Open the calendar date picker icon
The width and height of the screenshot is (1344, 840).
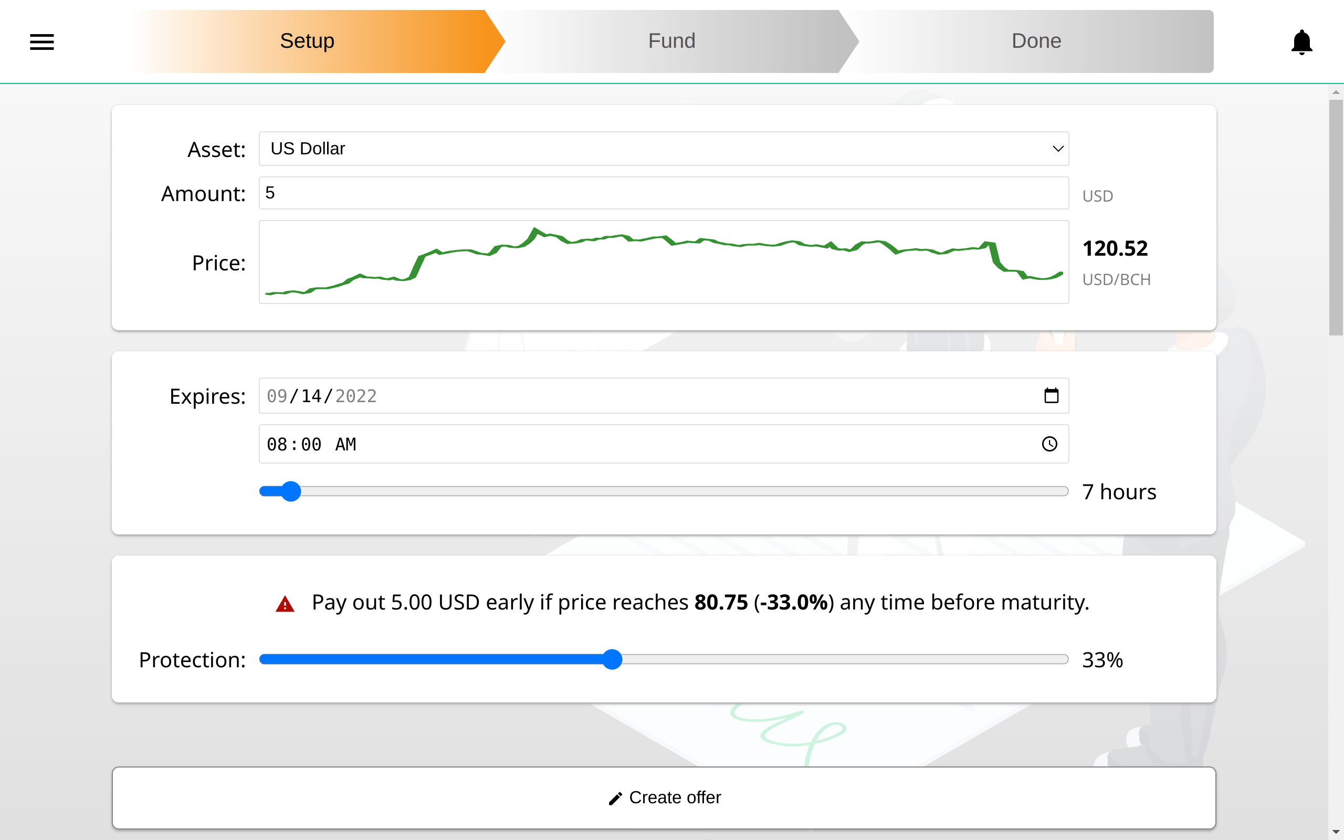click(1051, 395)
